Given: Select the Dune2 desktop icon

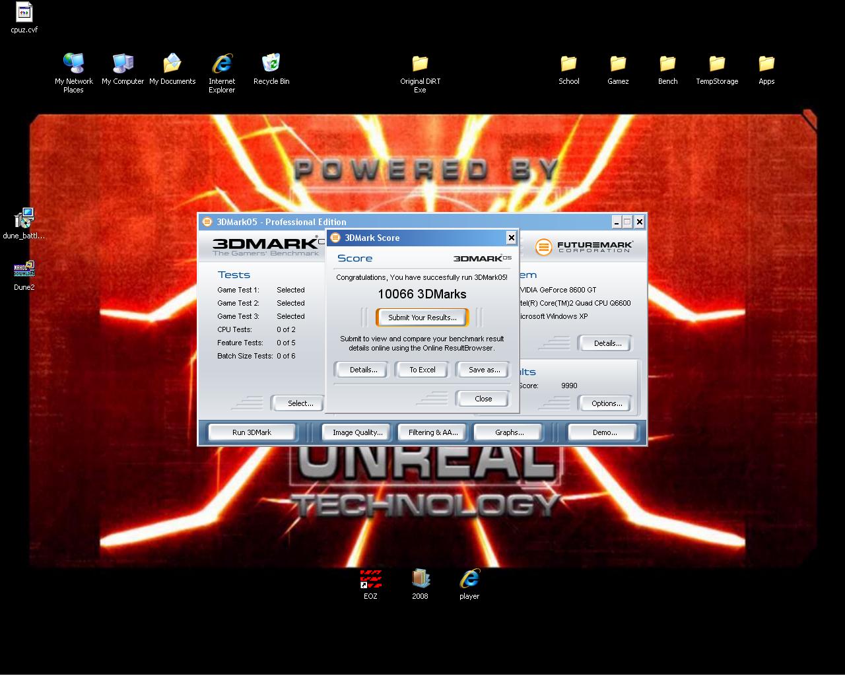Looking at the screenshot, I should [24, 269].
